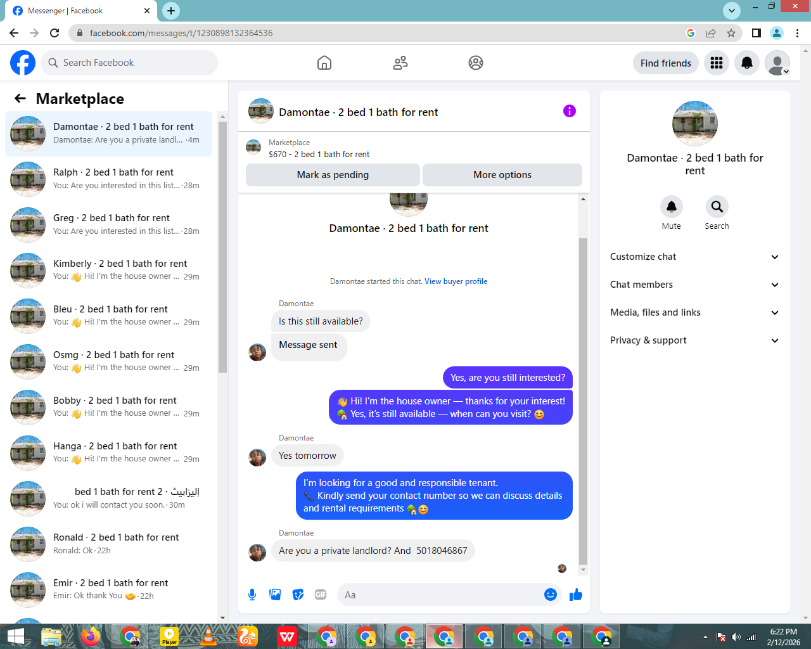
Task: Open Chrome's three-dot menu
Action: click(797, 33)
